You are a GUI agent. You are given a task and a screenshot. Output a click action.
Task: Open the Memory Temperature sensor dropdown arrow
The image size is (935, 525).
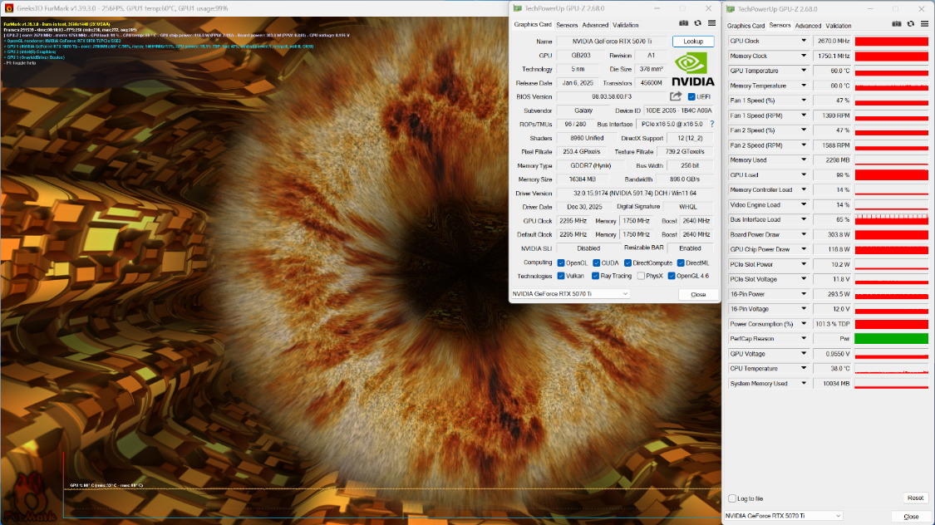tap(803, 86)
